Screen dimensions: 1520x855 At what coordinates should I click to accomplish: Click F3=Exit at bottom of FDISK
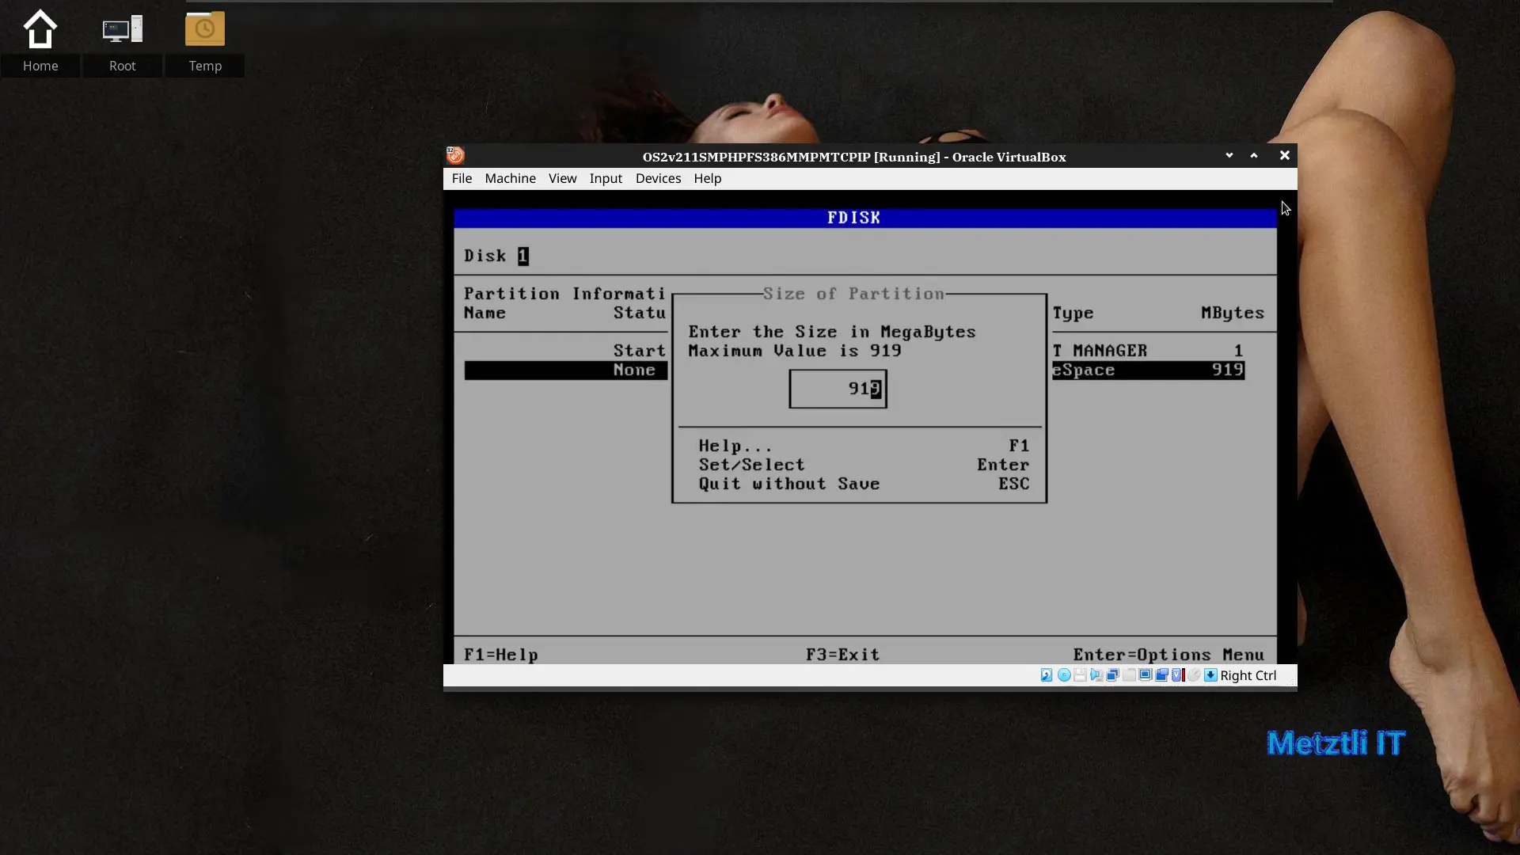click(843, 655)
